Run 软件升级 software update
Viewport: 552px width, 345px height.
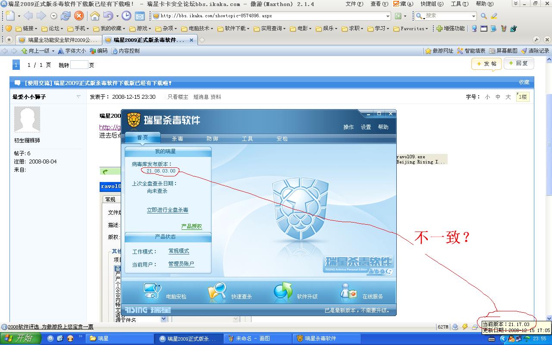tap(295, 292)
